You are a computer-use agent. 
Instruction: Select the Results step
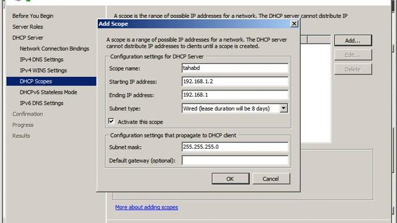[x=21, y=136]
